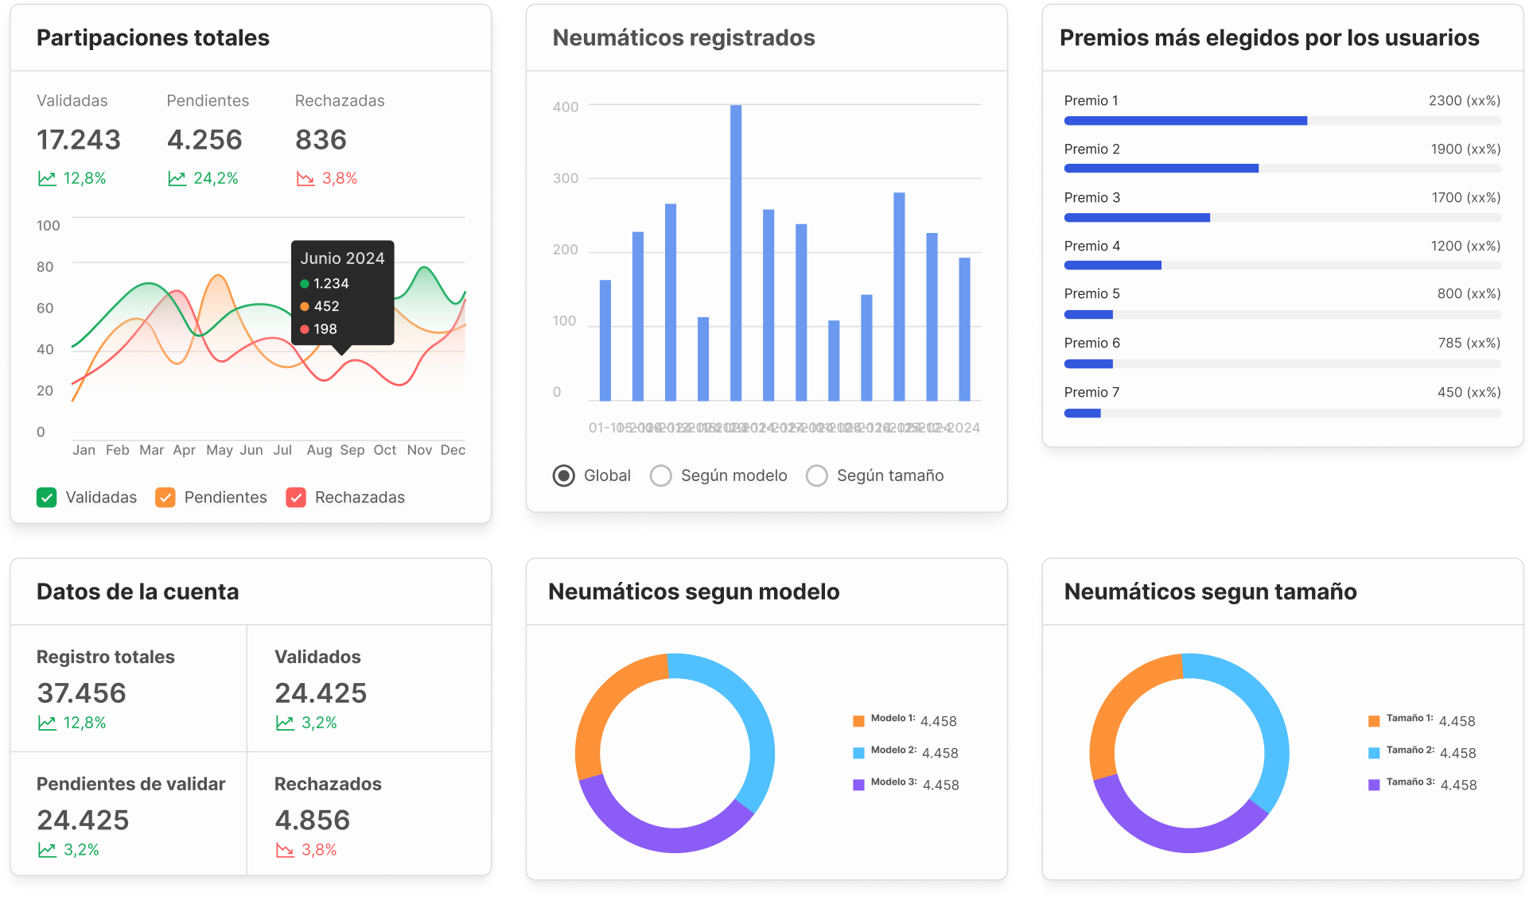Click the purple Tamaño 3 legend swatch
This screenshot has width=1537, height=900.
point(1372,785)
